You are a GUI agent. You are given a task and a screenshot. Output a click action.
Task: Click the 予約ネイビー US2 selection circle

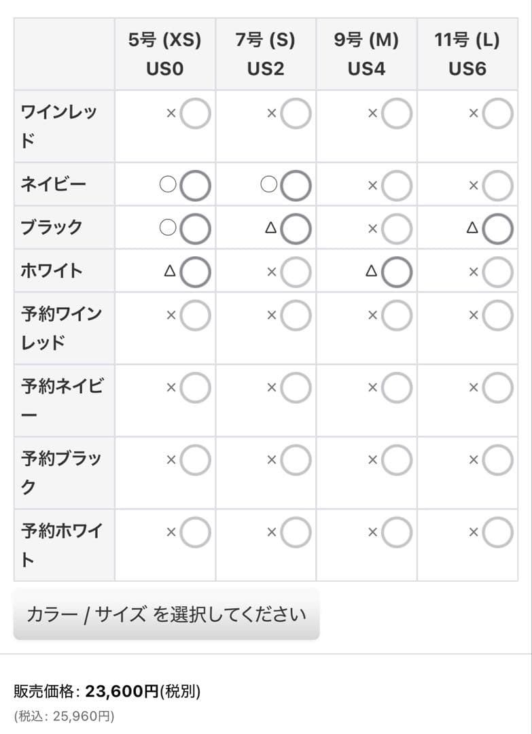pyautogui.click(x=295, y=387)
